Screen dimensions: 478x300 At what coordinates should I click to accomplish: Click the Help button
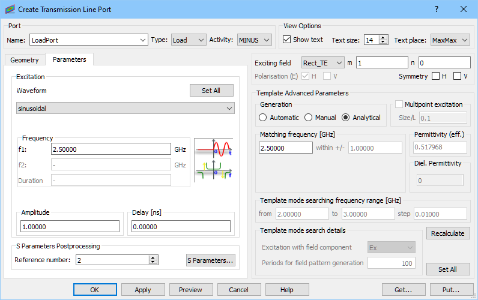click(287, 290)
